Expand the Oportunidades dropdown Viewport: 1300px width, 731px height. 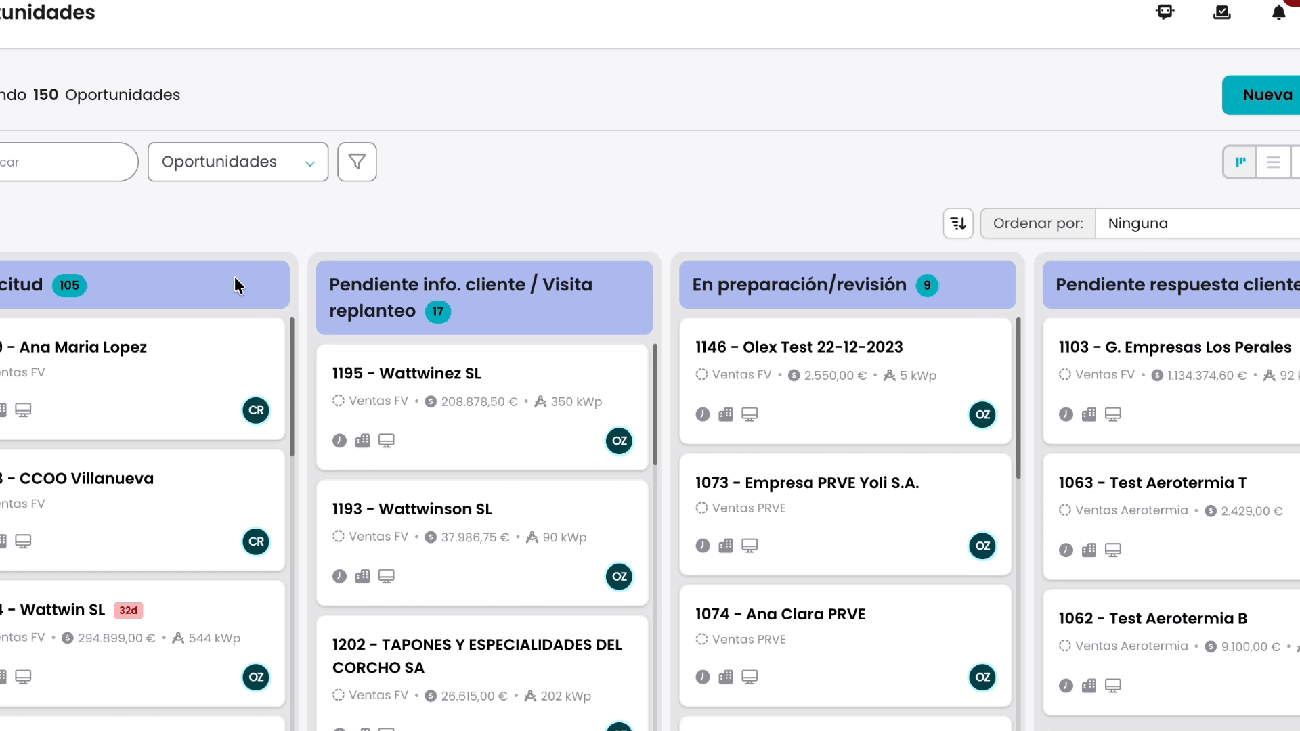click(238, 162)
